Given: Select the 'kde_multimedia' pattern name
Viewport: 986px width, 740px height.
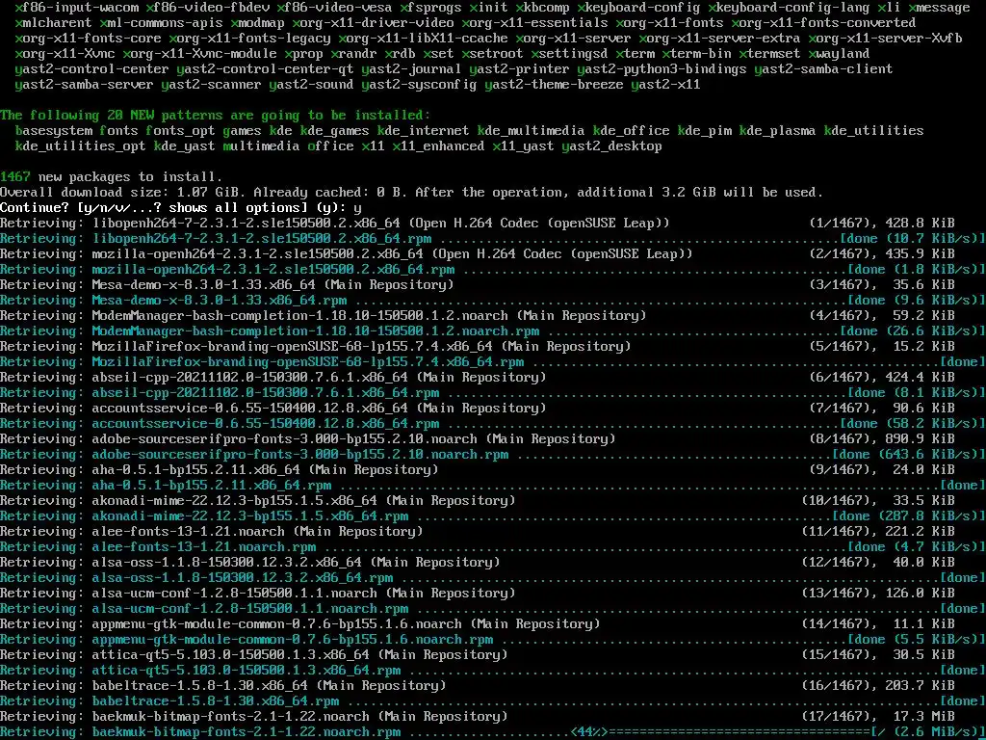Looking at the screenshot, I should click(531, 131).
